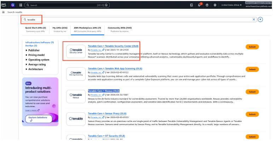
Task: Click the Explore Solutions button
Action: 39,119
